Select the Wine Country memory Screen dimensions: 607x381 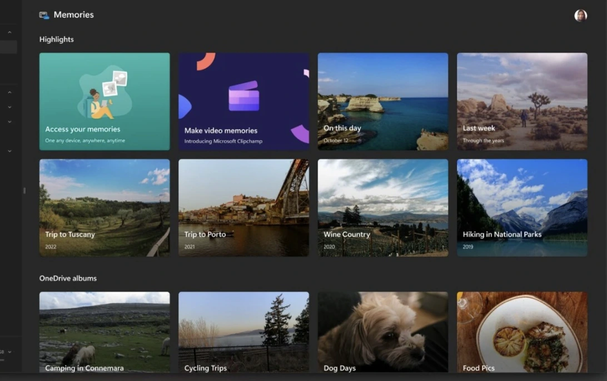pyautogui.click(x=382, y=208)
